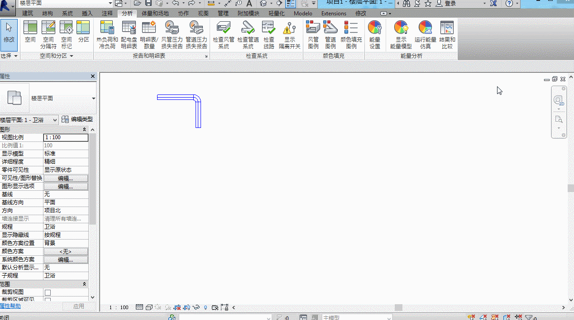574x320 pixels.
Task: Click the 颜色方案 <无> button
Action: click(66, 251)
